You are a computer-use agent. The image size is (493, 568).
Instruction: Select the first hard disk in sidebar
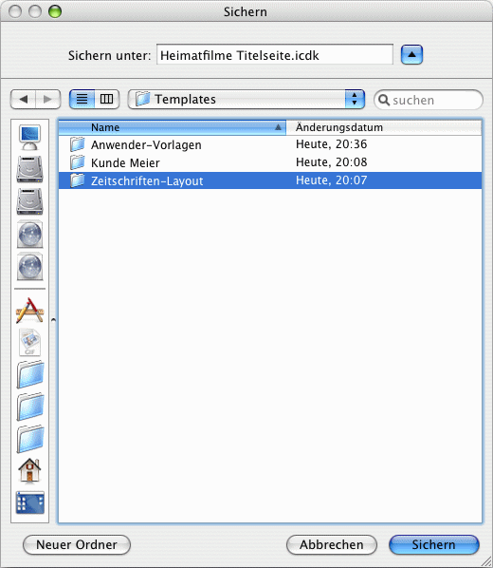pyautogui.click(x=29, y=169)
